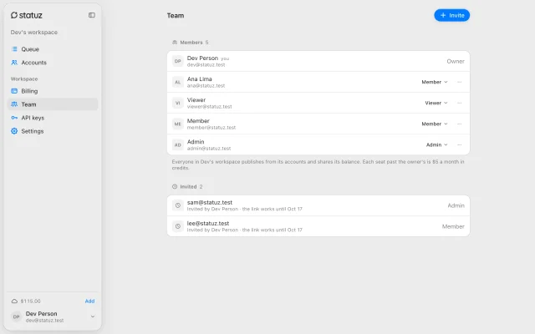Click the AL avatar for Ana Lima
The height and width of the screenshot is (334, 535).
pos(178,82)
